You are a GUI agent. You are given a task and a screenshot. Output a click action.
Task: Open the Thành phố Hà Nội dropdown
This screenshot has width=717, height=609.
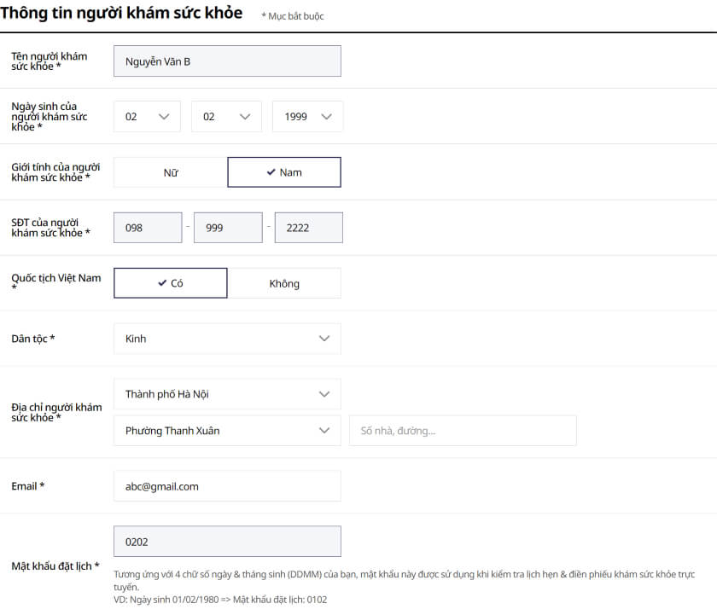coord(227,394)
